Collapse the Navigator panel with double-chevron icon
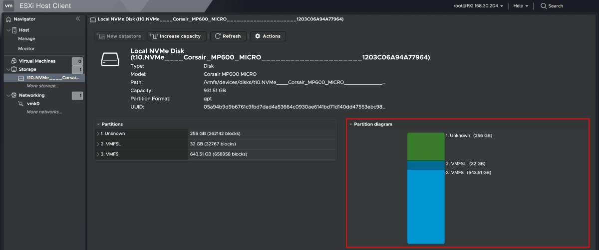Screen dimensions: 599x250 [78, 19]
